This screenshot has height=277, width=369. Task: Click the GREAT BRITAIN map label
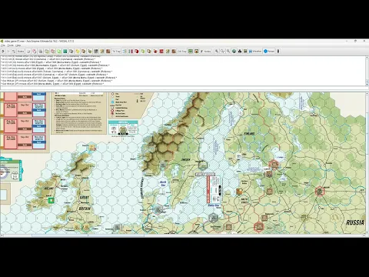point(85,203)
